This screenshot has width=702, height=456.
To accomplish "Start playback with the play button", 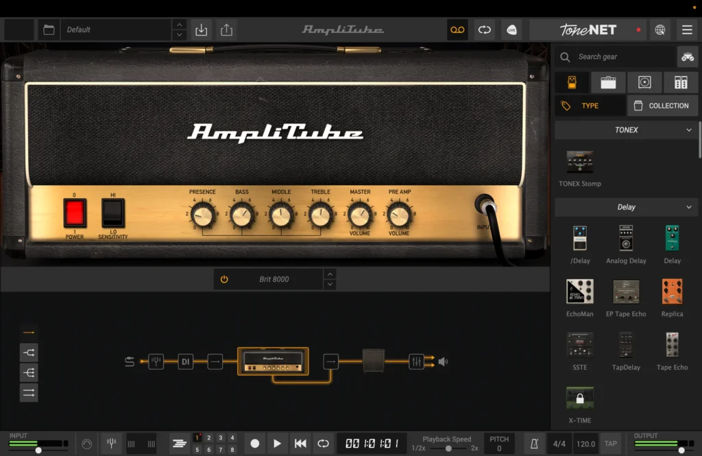I will click(277, 444).
